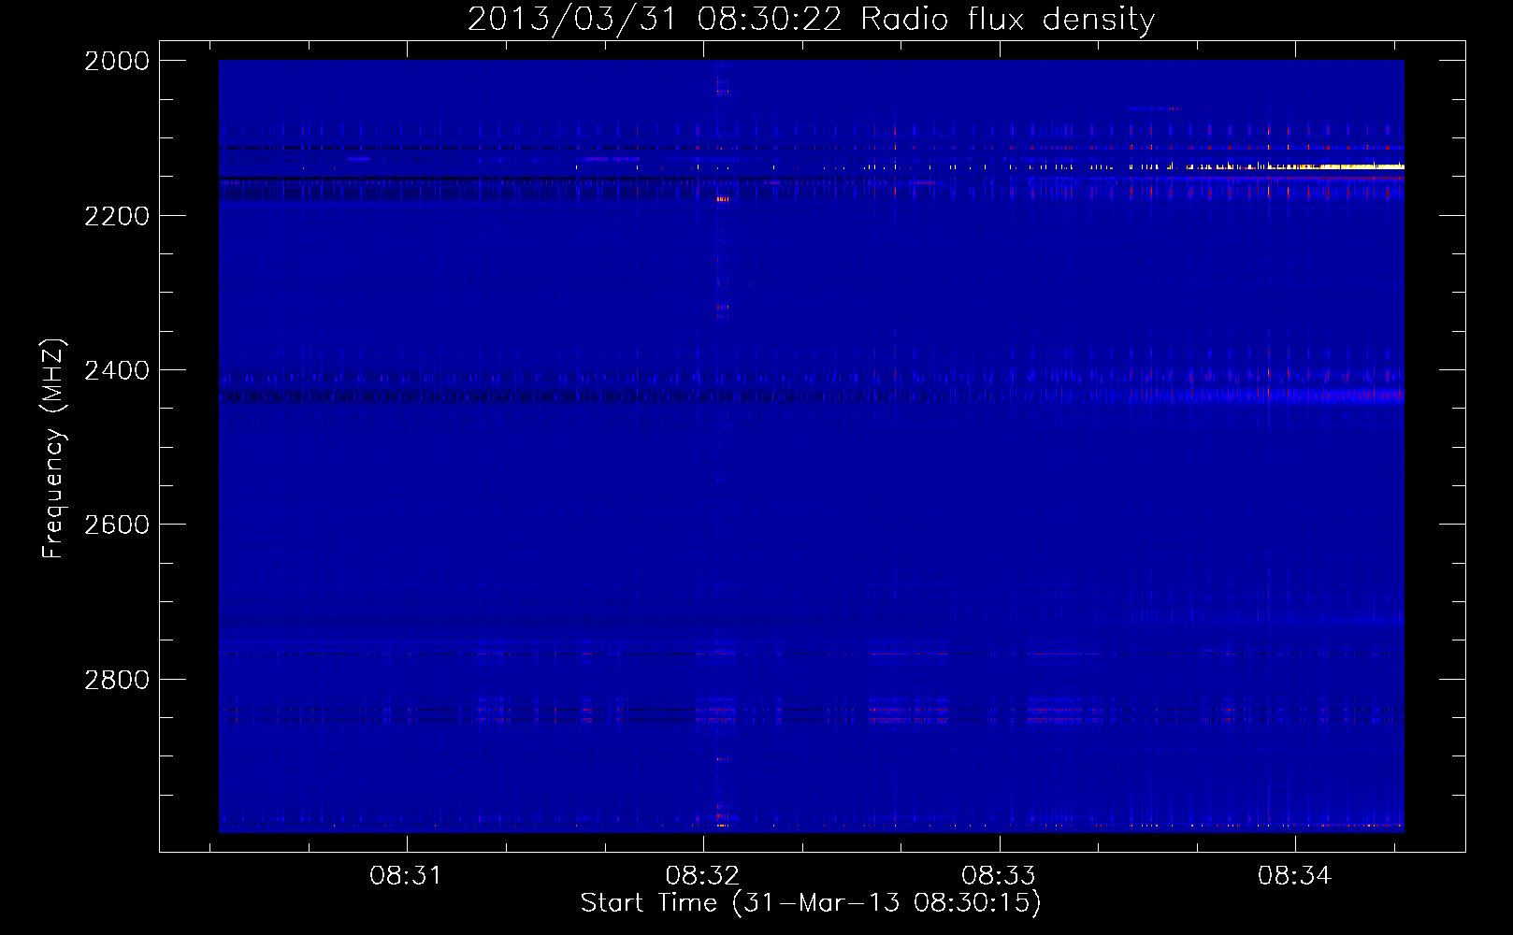Click the vertical burst at 08:32 near 2180 MHz
The width and height of the screenshot is (1513, 935).
(x=722, y=199)
